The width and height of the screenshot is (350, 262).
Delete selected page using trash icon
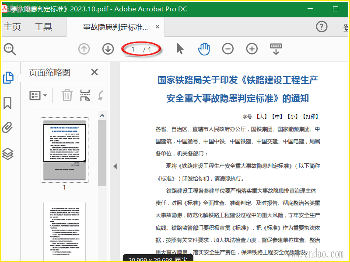(67, 95)
